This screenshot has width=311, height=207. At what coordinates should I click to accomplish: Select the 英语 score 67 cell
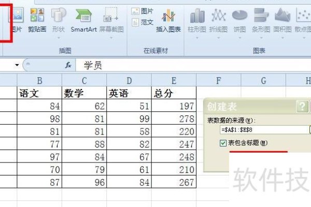coord(129,156)
